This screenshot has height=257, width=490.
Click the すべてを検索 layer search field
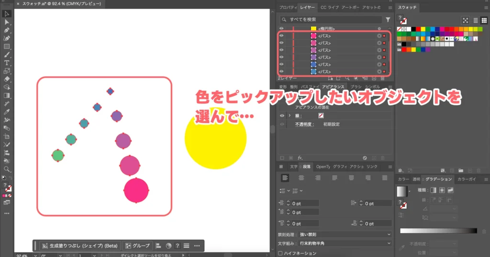(x=331, y=20)
